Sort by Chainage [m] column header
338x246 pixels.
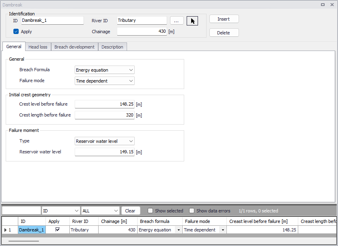point(118,221)
